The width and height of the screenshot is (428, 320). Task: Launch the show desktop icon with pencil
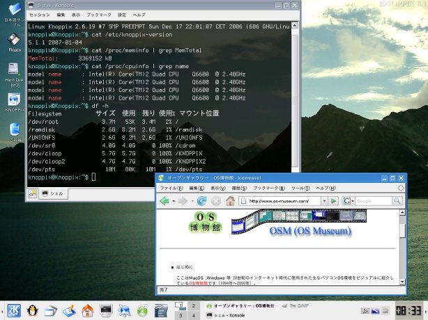(69, 311)
